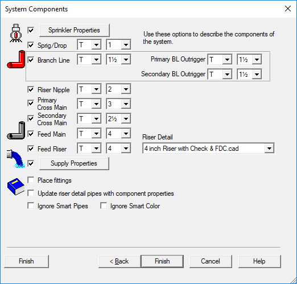Open Primary BL Outrigger type dropdown
Image resolution: width=297 pixels, height=284 pixels.
point(227,60)
